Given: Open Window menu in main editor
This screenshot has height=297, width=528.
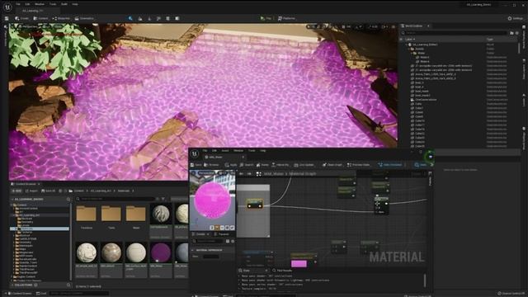Looking at the screenshot, I should coord(40,4).
